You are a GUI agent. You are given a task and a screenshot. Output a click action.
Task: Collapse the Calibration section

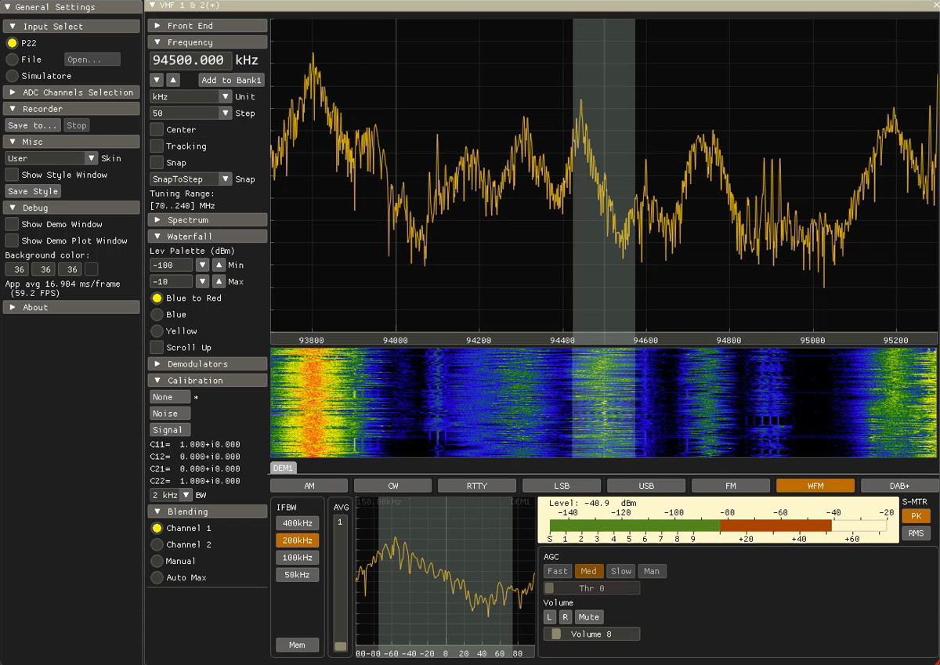208,381
